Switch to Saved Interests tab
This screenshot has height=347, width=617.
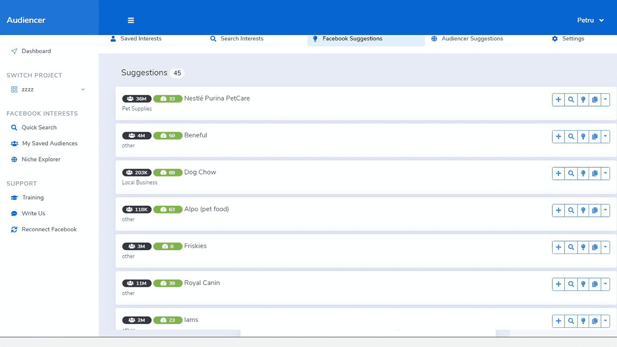point(136,39)
